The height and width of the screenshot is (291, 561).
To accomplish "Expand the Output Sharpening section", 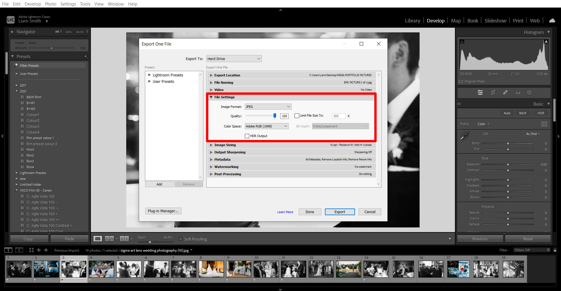I will 230,152.
